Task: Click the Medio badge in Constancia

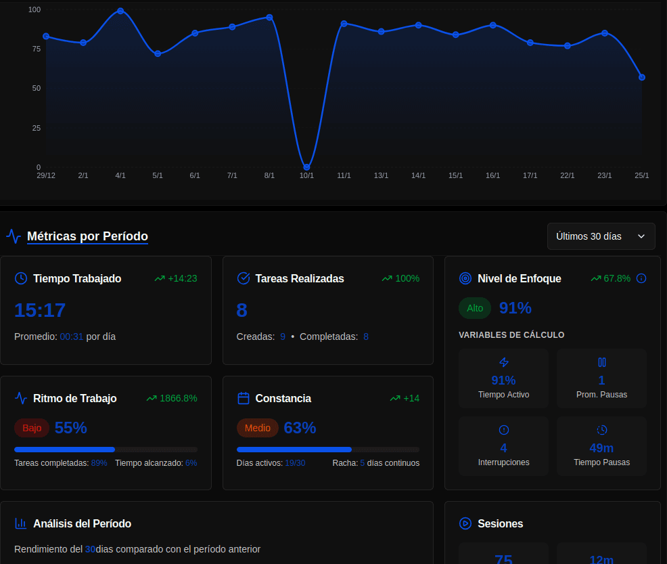Action: pyautogui.click(x=257, y=428)
